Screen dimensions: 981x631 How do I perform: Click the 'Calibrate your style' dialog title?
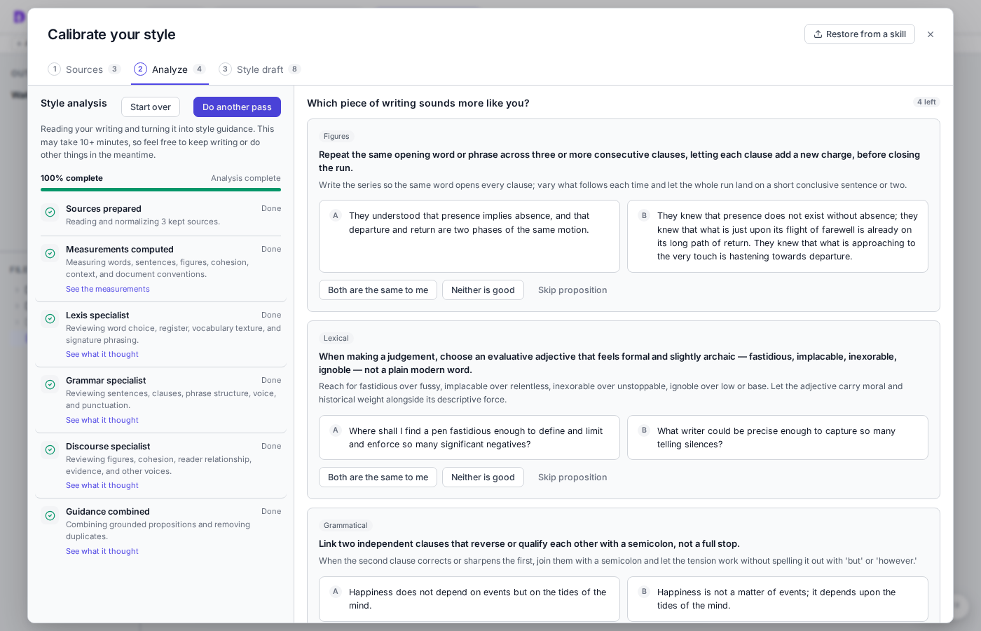[x=111, y=34]
